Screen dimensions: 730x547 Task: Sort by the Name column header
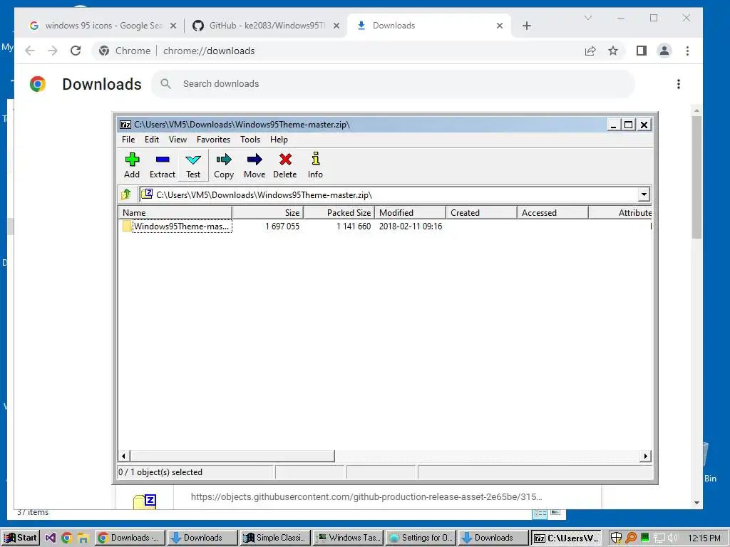pos(175,212)
